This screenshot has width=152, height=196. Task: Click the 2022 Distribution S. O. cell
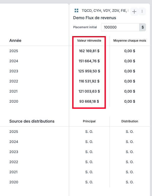coord(130,162)
